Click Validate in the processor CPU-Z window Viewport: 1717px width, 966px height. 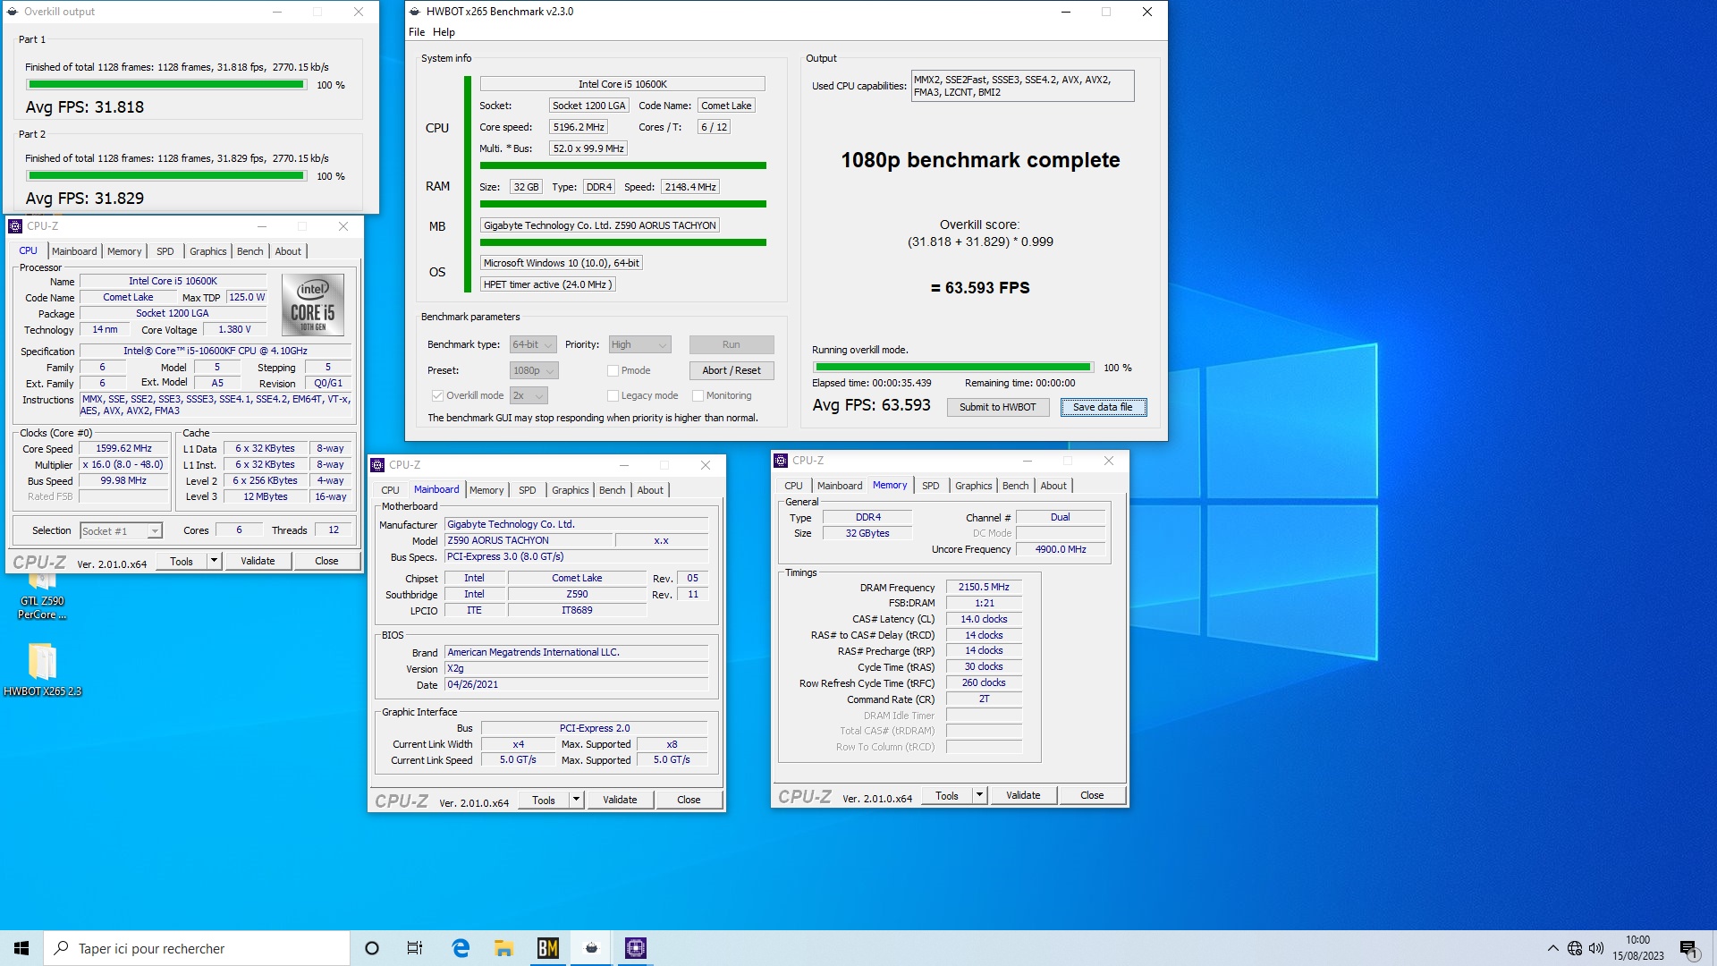tap(258, 561)
